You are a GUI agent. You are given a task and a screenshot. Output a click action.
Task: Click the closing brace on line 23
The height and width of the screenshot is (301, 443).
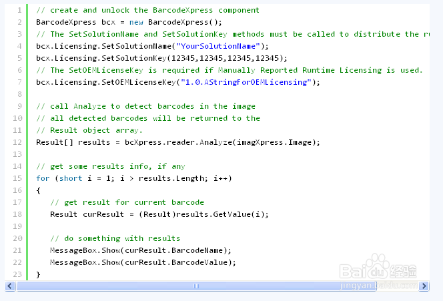[39, 275]
